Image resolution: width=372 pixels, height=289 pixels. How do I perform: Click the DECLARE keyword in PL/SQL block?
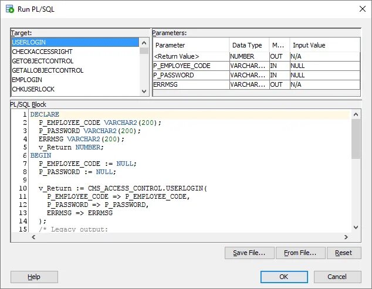tap(45, 114)
